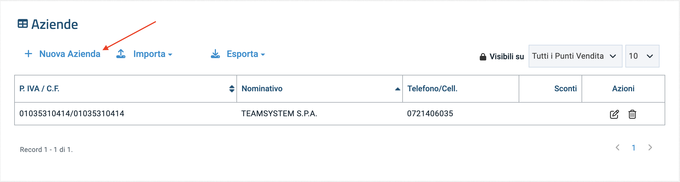Image resolution: width=680 pixels, height=182 pixels.
Task: Click the Nuova Azienda link
Action: [x=70, y=54]
